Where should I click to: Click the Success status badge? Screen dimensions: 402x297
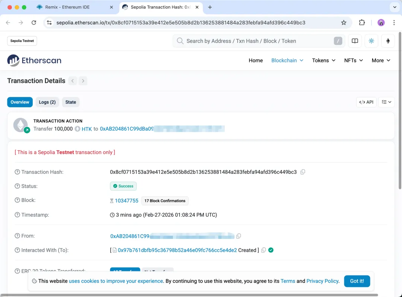[123, 186]
